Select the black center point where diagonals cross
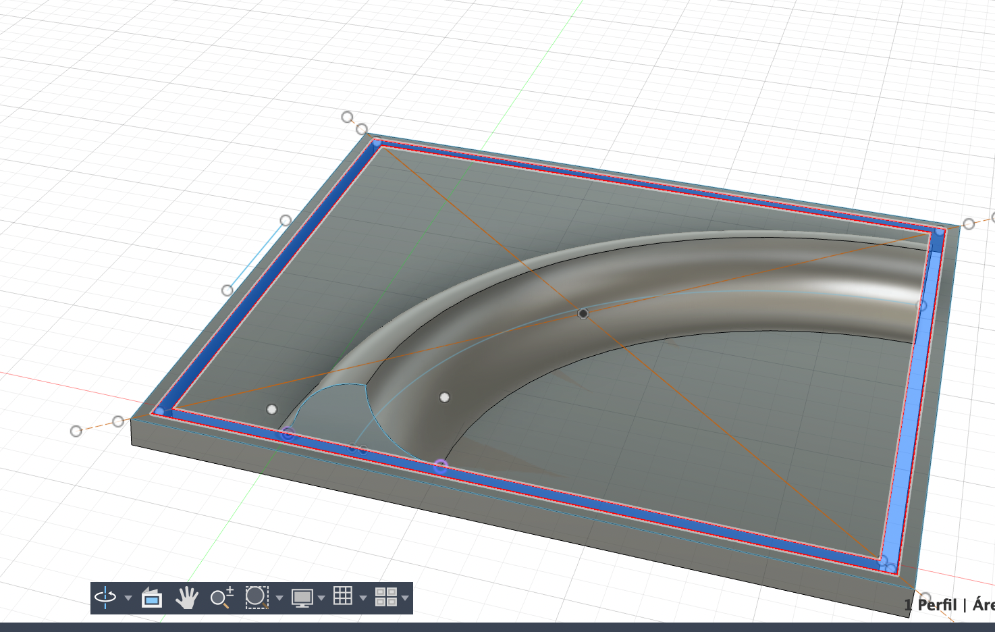This screenshot has width=995, height=632. pos(583,313)
